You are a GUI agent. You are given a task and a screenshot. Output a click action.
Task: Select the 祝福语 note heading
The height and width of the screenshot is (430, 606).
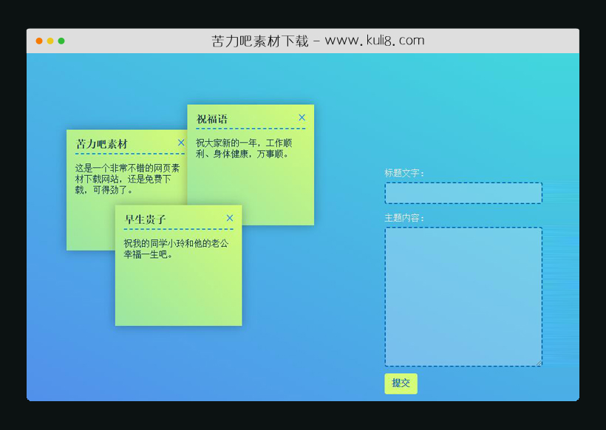click(x=212, y=119)
